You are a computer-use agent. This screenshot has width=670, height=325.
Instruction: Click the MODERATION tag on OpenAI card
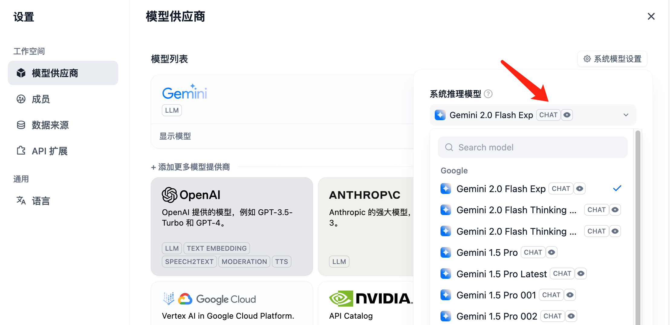[x=244, y=262]
